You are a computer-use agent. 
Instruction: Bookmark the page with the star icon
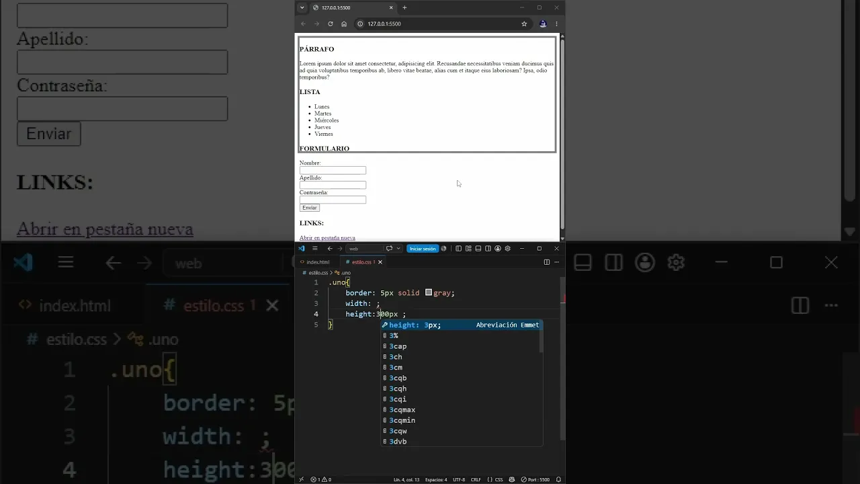[x=524, y=24]
